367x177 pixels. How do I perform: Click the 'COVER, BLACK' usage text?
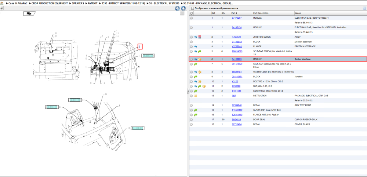click(x=302, y=124)
